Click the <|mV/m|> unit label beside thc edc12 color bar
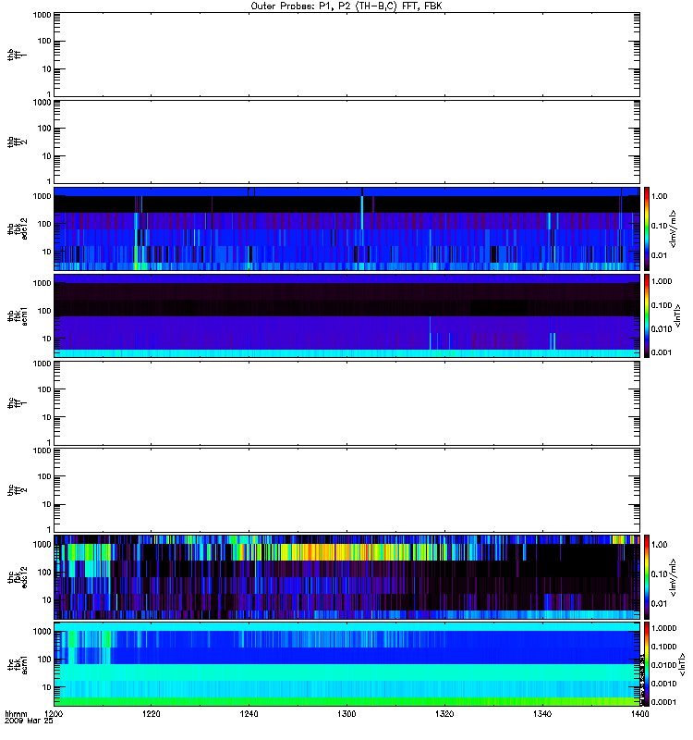 [674, 576]
